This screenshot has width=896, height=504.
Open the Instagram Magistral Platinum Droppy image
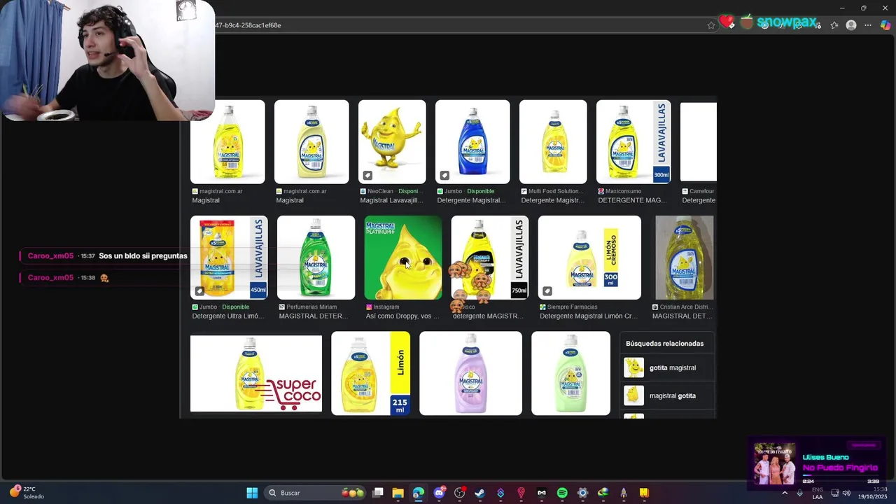pos(403,257)
